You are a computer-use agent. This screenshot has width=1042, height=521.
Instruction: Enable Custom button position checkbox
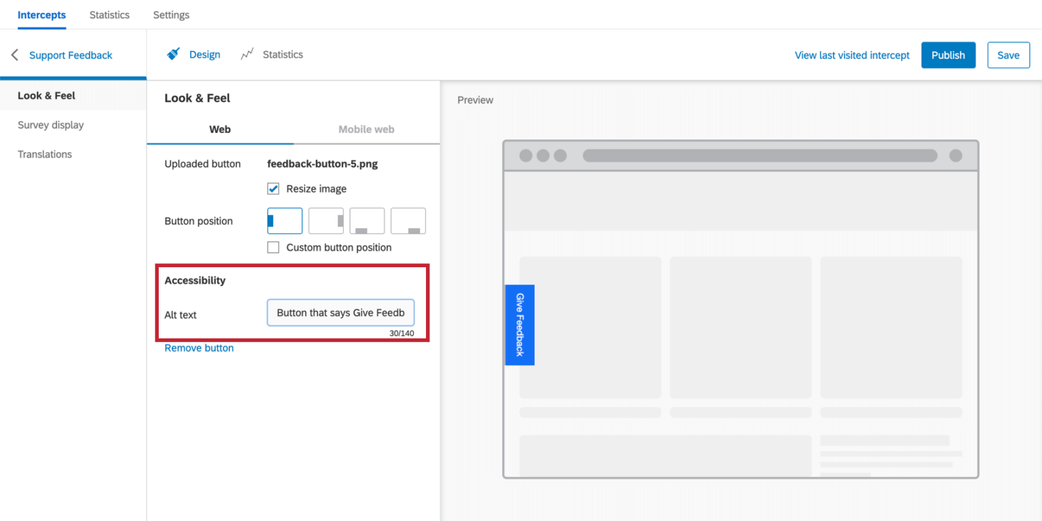coord(273,248)
